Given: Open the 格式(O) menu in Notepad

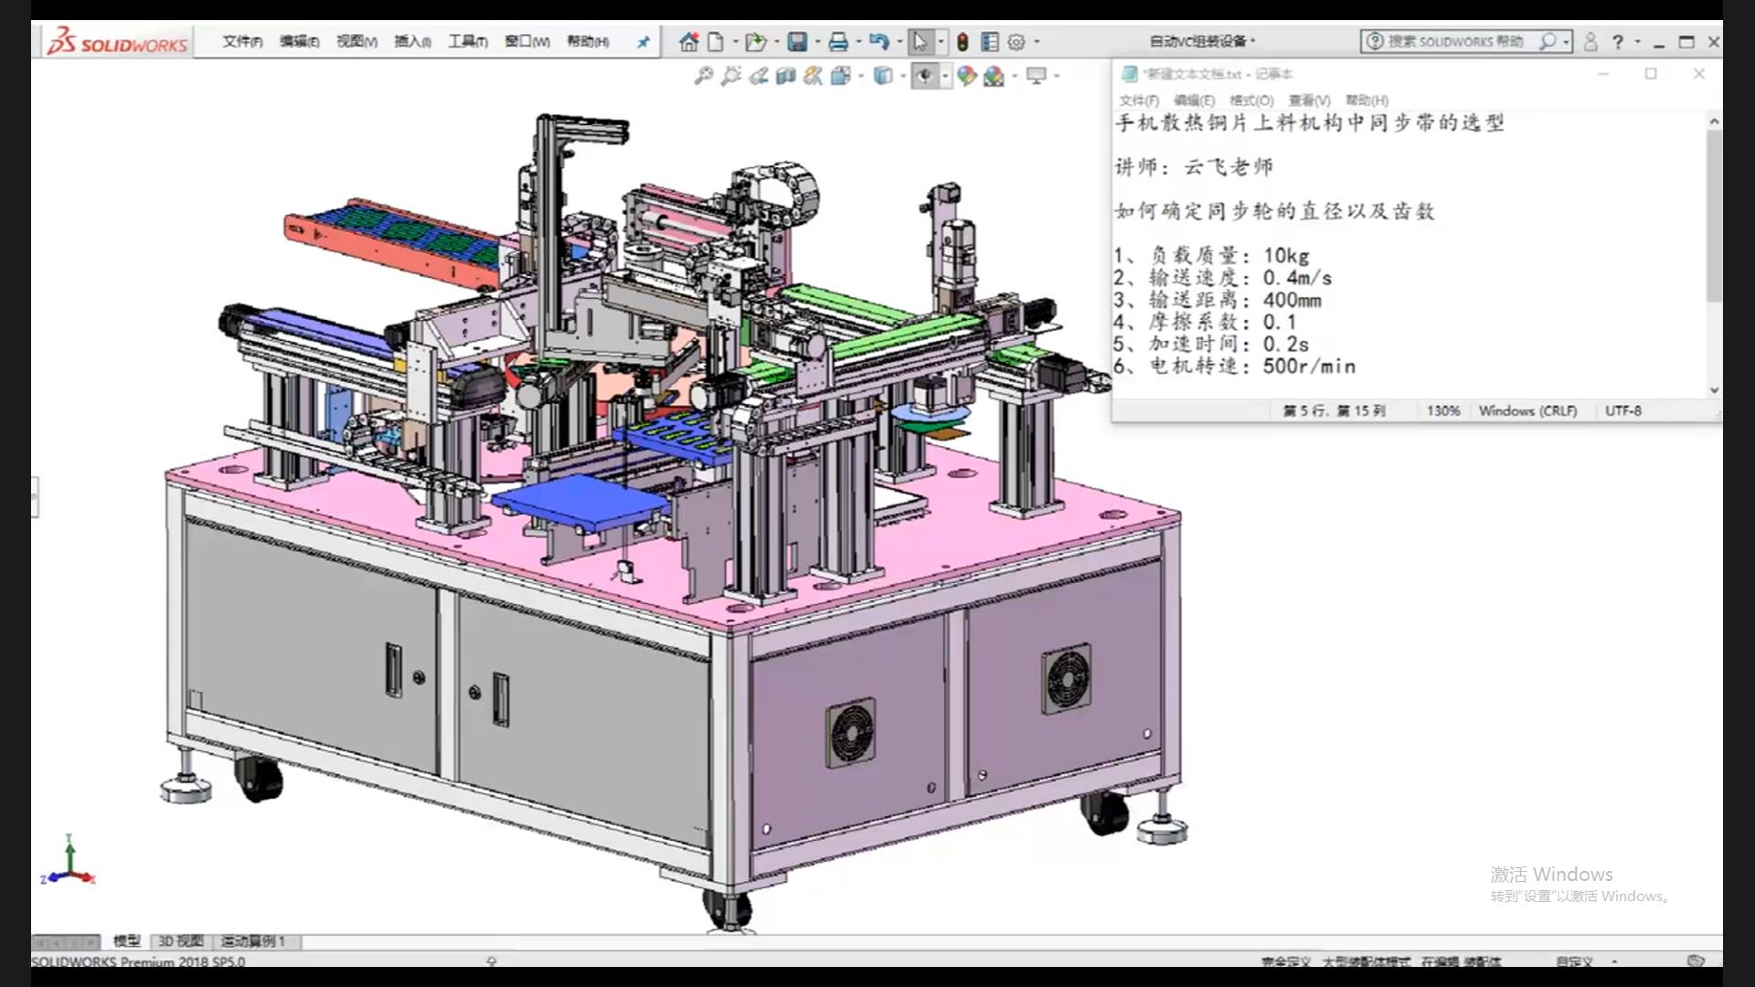Looking at the screenshot, I should pos(1251,101).
